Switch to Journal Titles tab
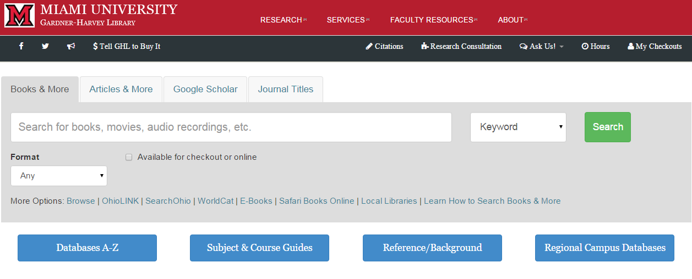Screen dimensions: 692x279 tap(286, 89)
